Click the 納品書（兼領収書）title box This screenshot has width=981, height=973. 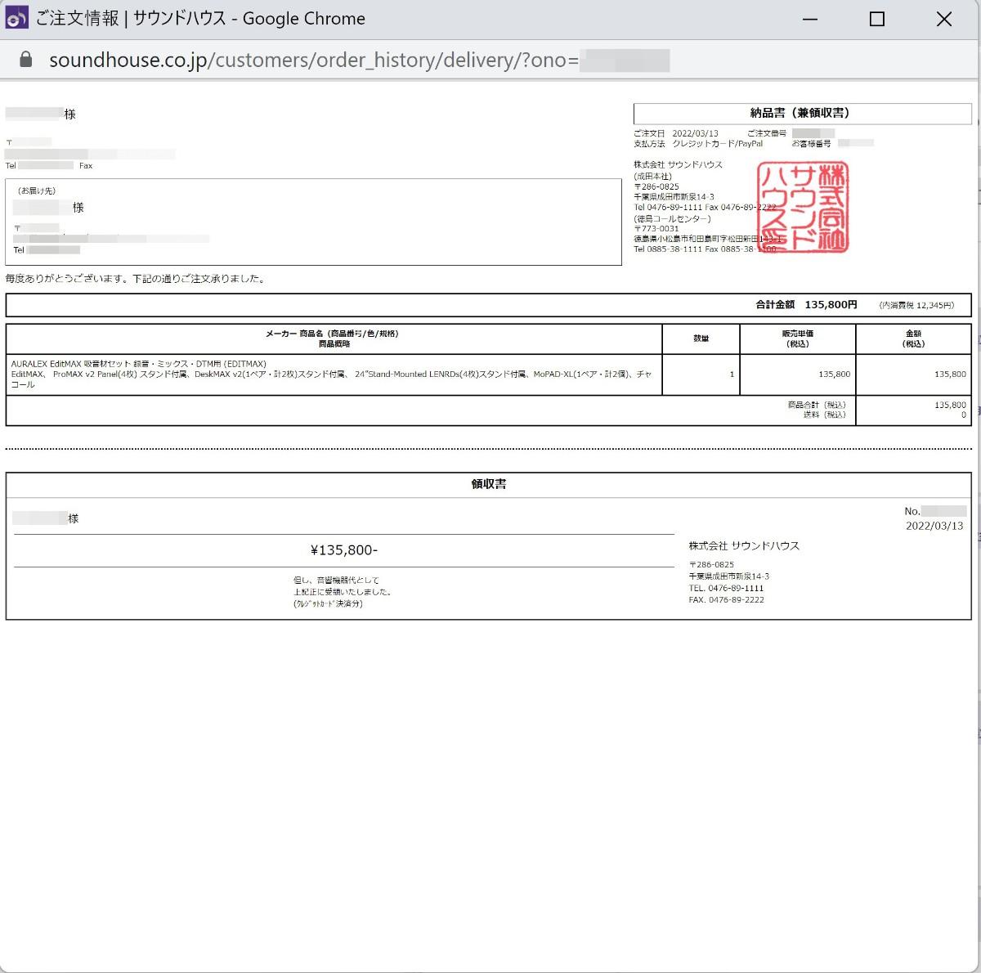tap(801, 113)
